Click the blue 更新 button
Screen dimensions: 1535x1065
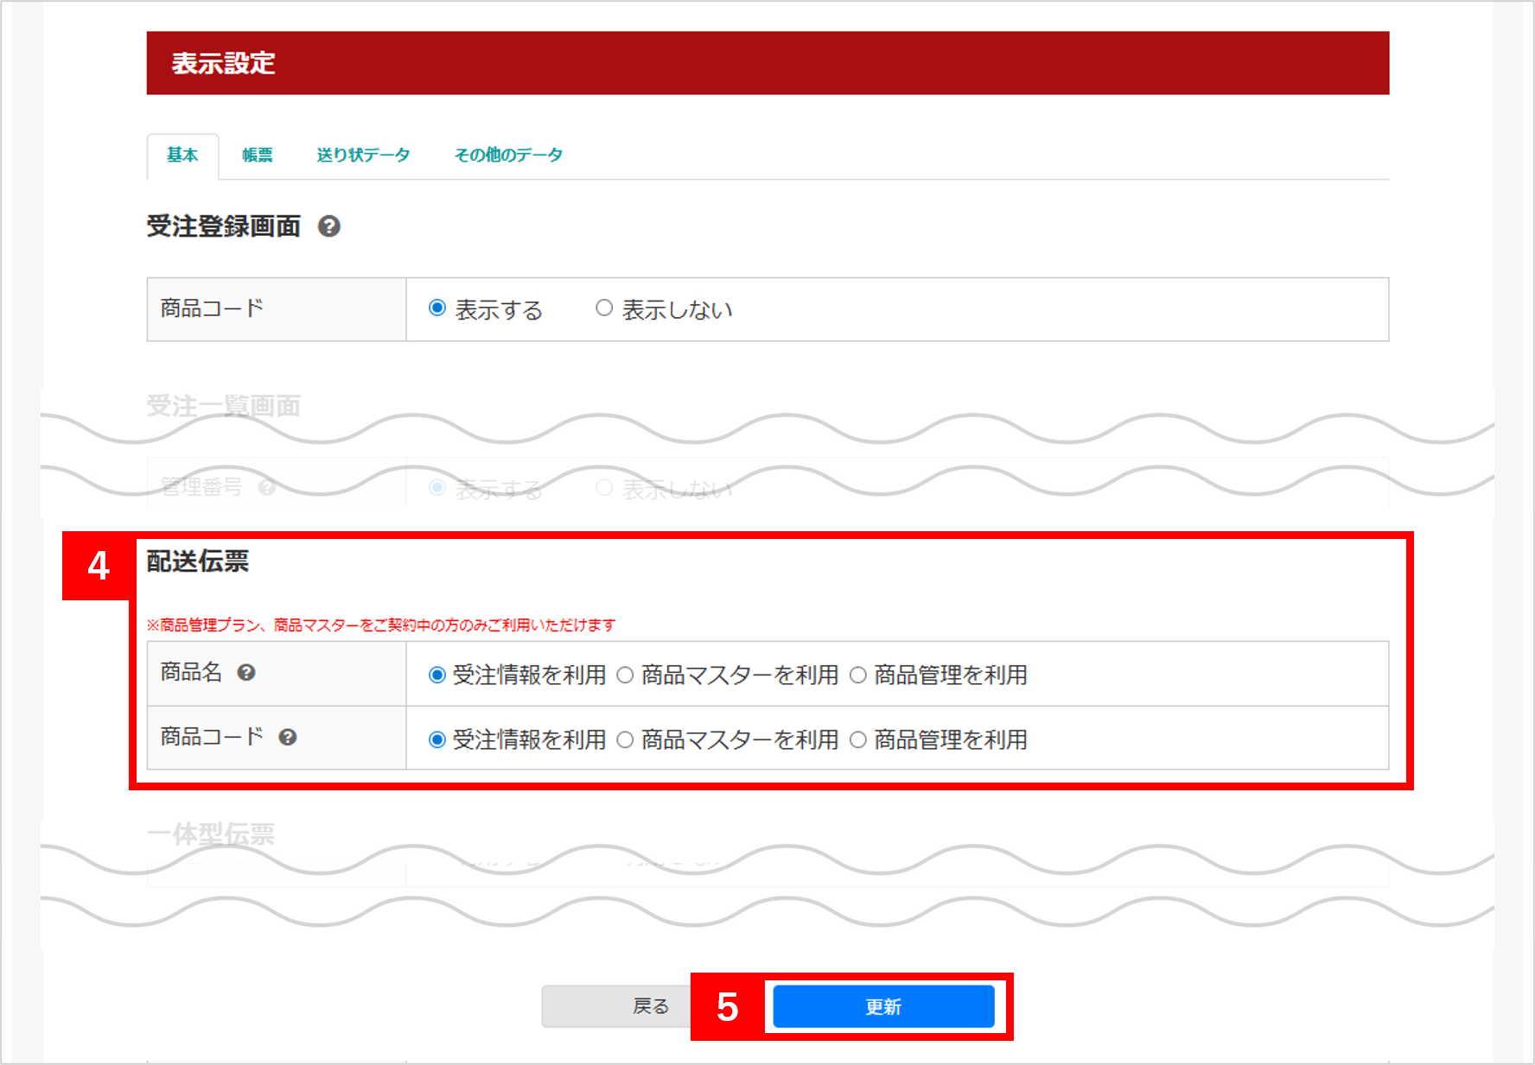click(883, 1007)
